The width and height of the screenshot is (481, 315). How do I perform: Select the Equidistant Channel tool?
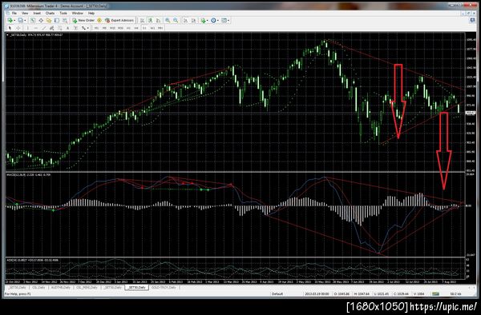(x=51, y=28)
